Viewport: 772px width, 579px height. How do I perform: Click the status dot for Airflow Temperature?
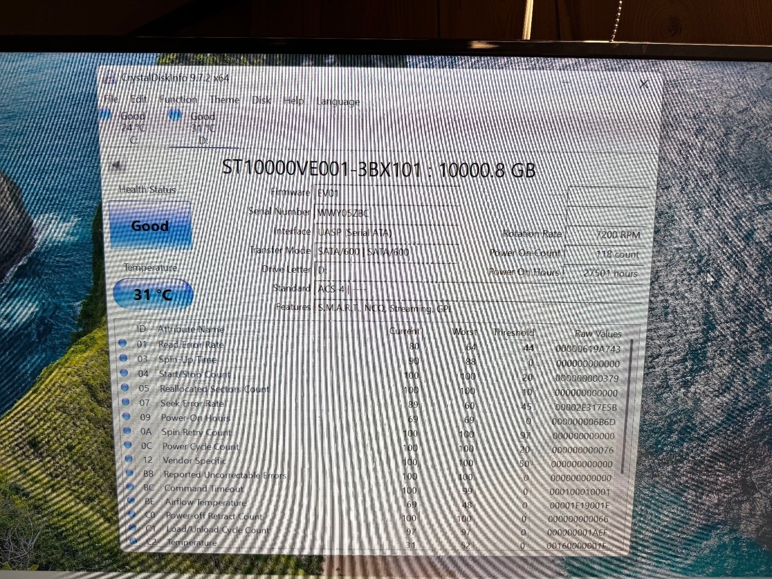[132, 500]
